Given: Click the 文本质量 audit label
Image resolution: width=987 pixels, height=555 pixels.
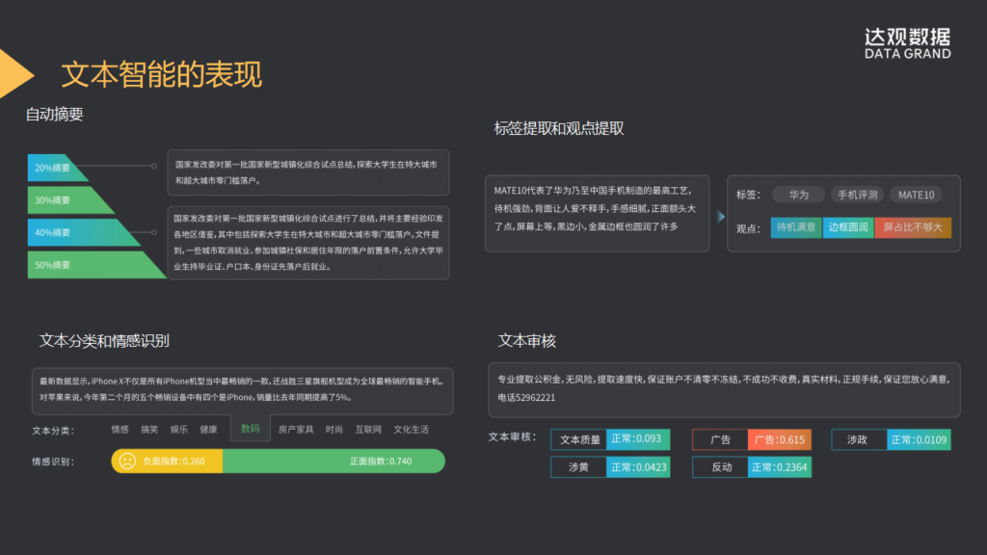Looking at the screenshot, I should [x=579, y=439].
